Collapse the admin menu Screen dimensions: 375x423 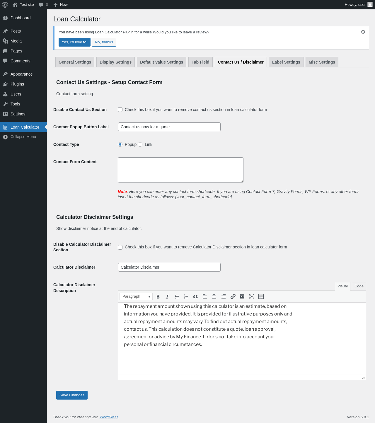pos(23,137)
